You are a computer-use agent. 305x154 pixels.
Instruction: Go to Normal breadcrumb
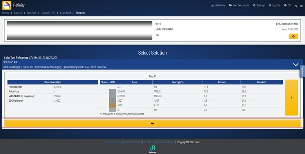point(31,13)
